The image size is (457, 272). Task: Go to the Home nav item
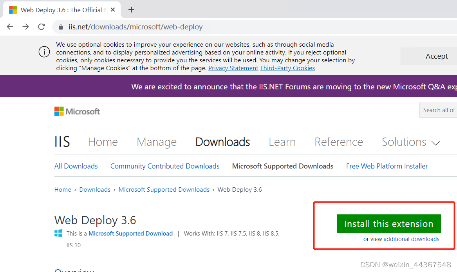click(103, 142)
